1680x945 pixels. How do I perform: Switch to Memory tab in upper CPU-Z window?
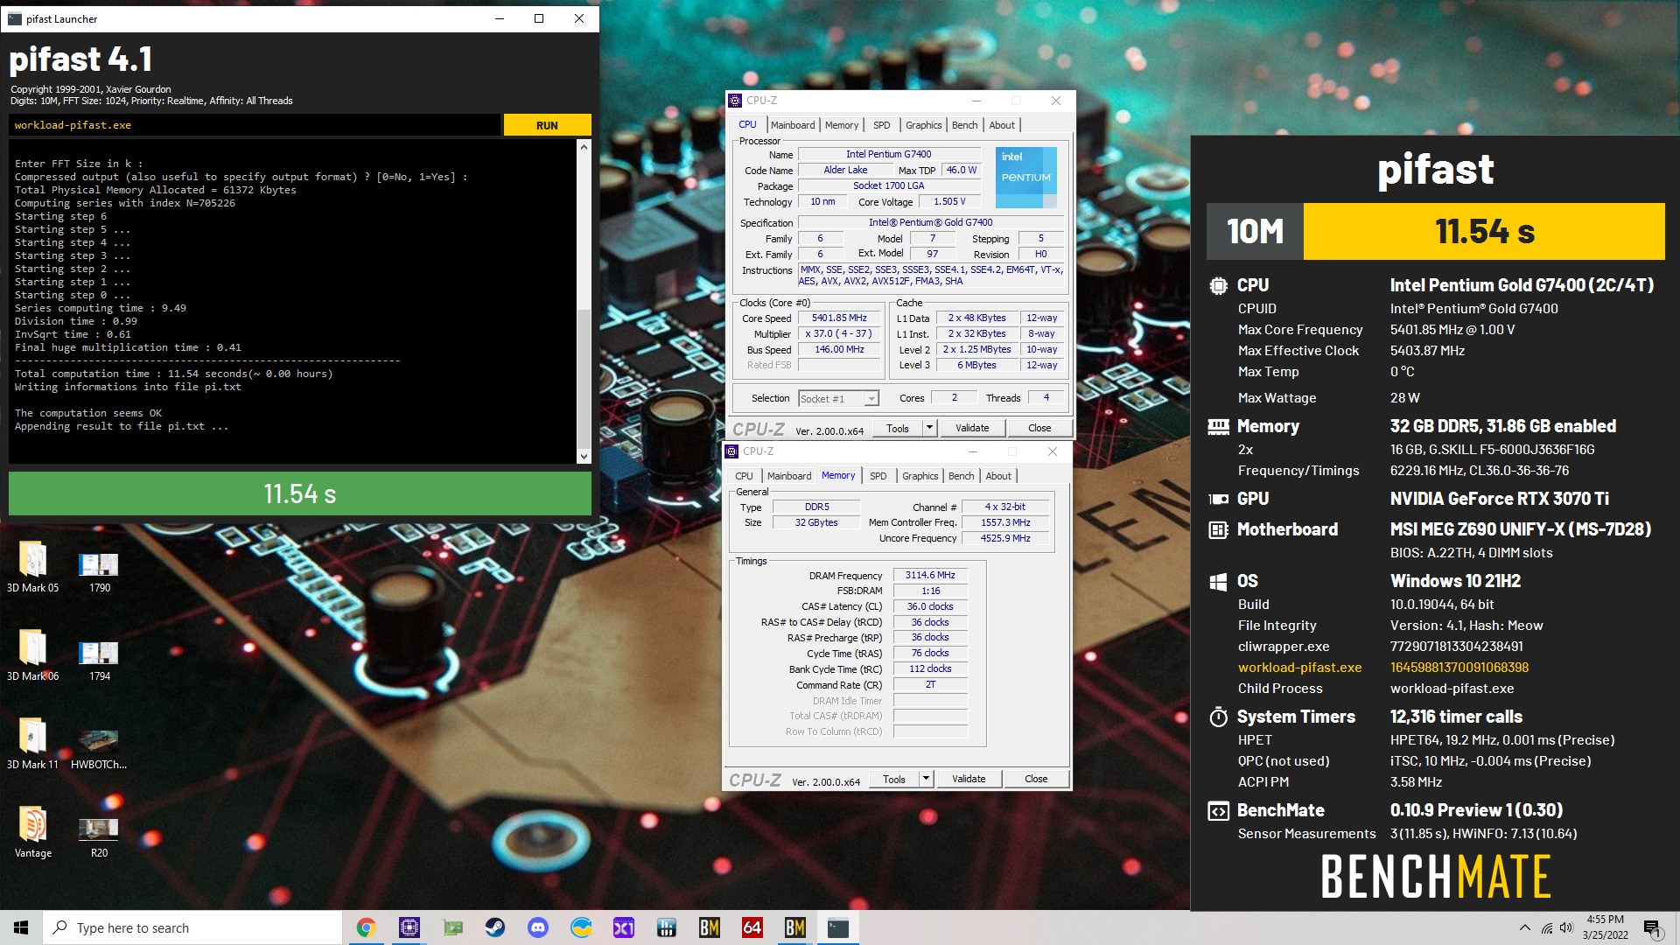tap(842, 125)
